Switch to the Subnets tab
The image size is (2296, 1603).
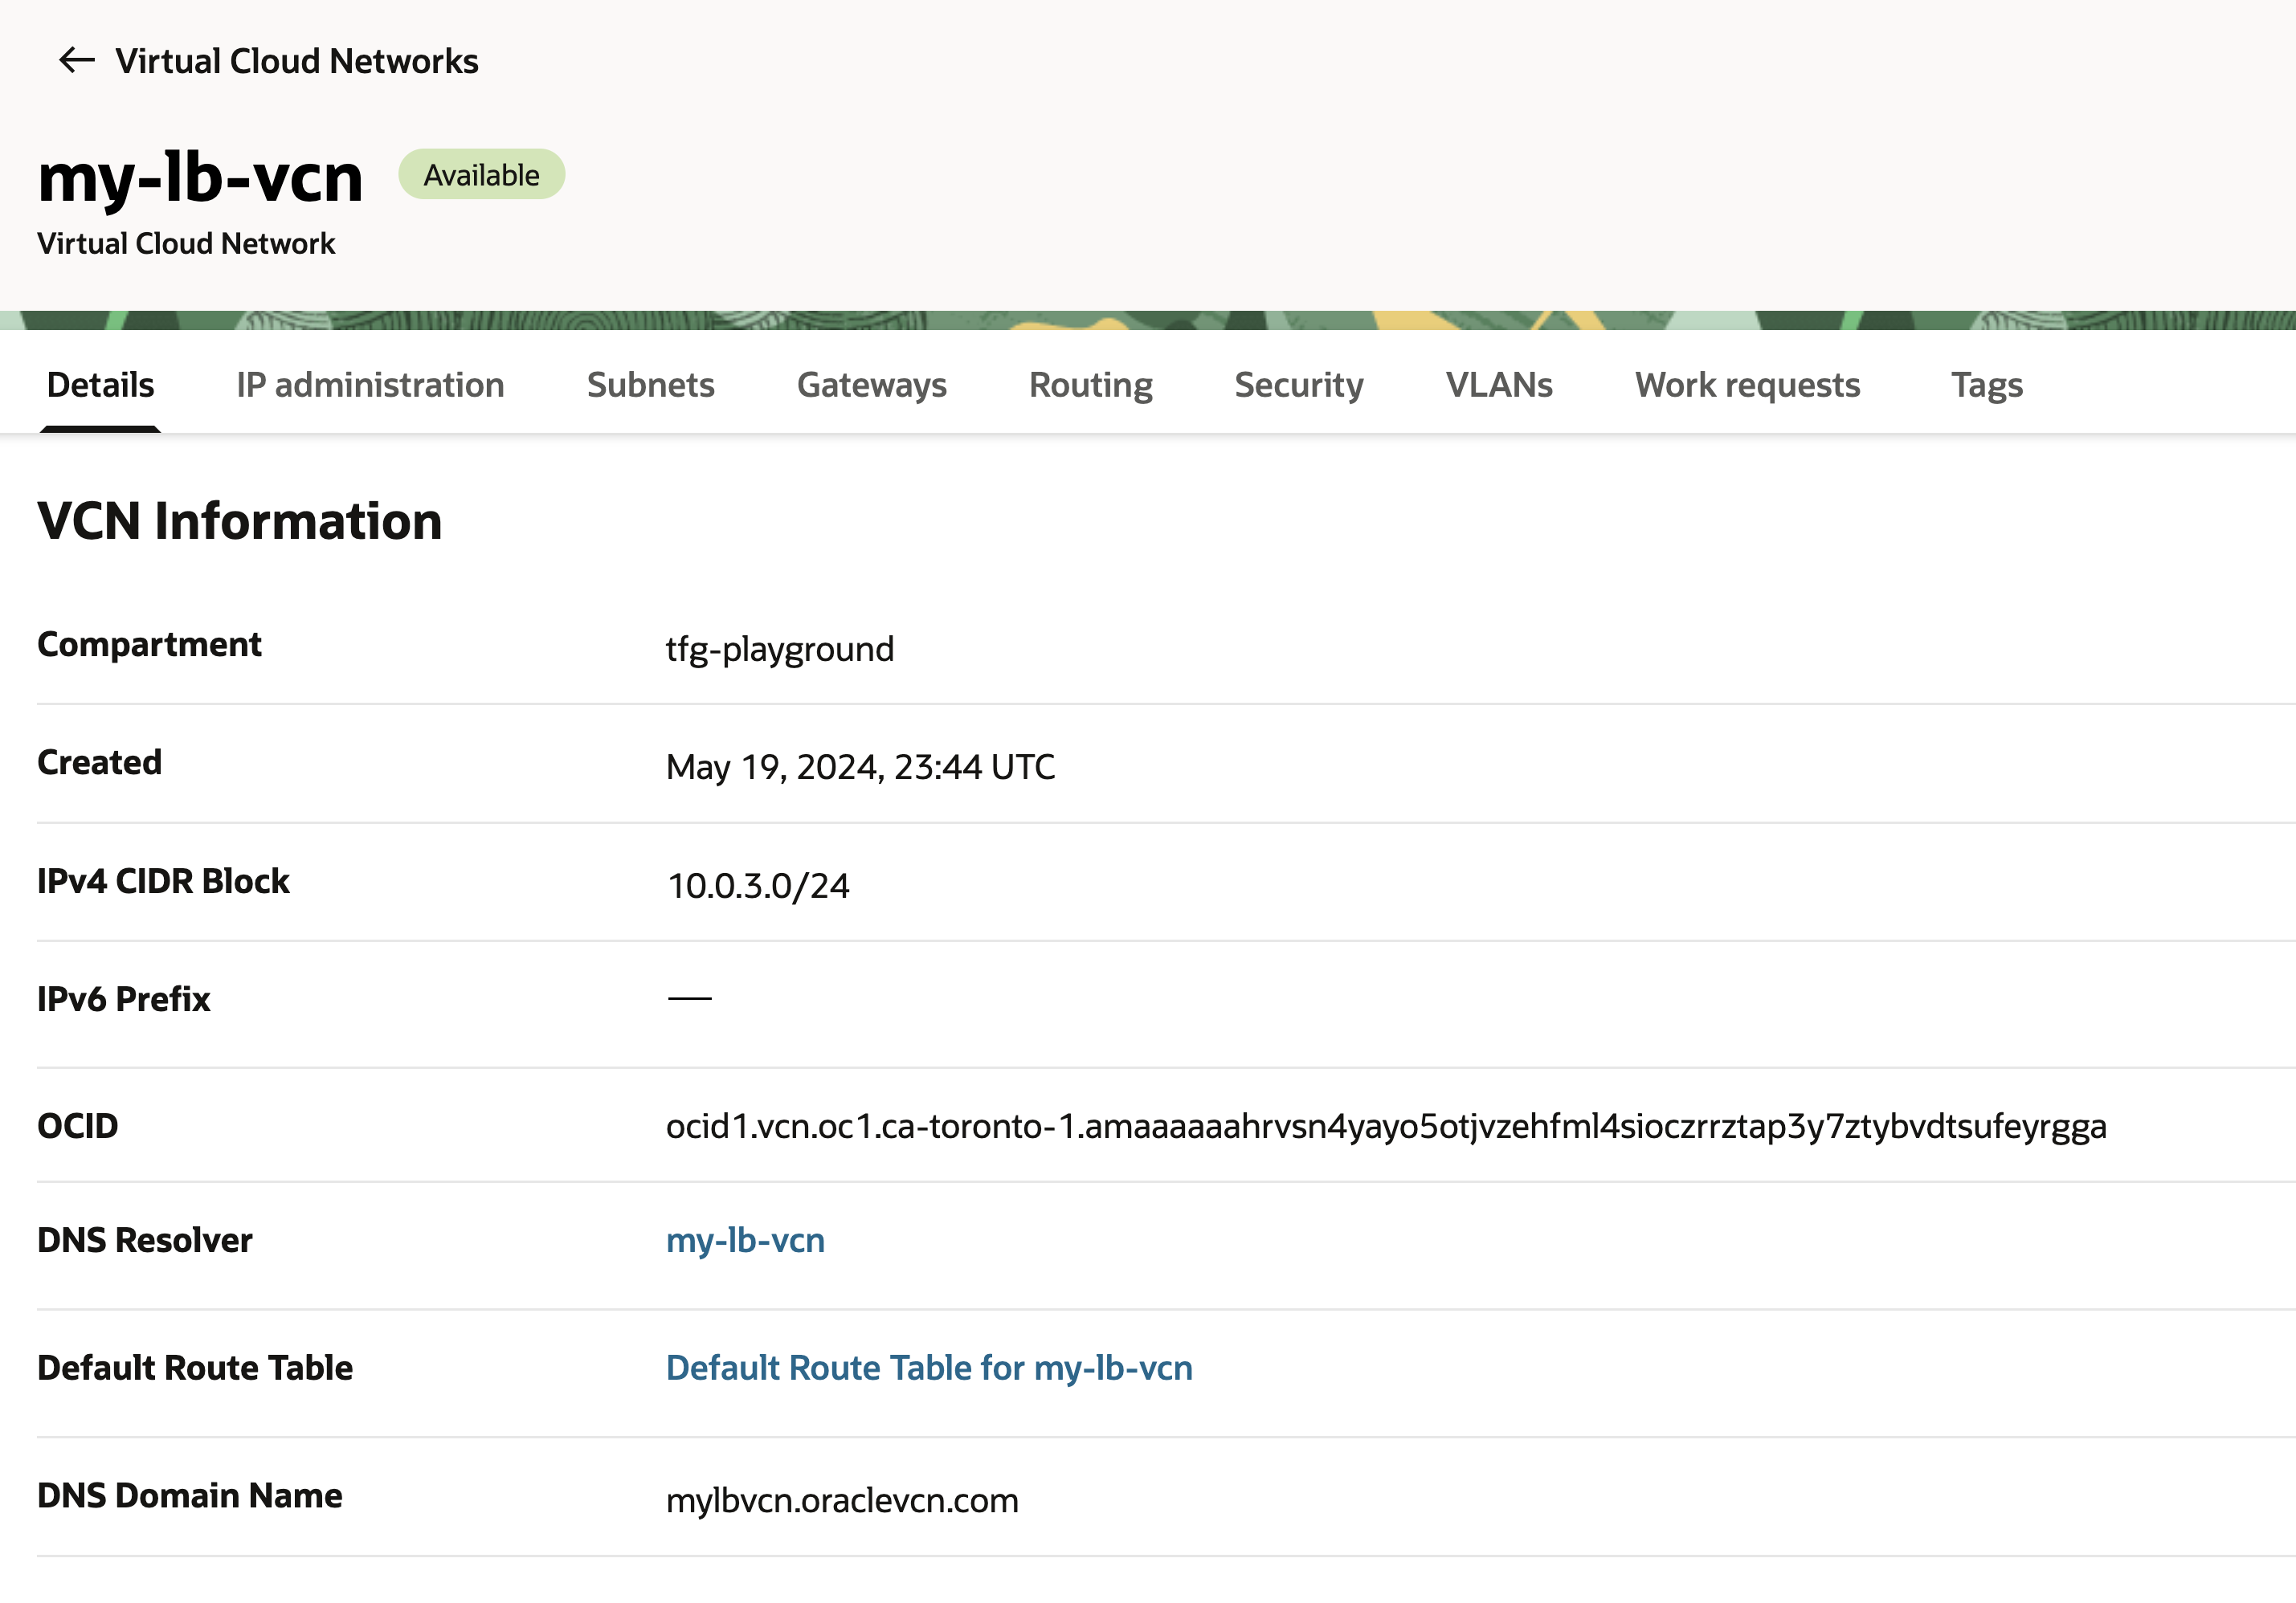tap(650, 385)
